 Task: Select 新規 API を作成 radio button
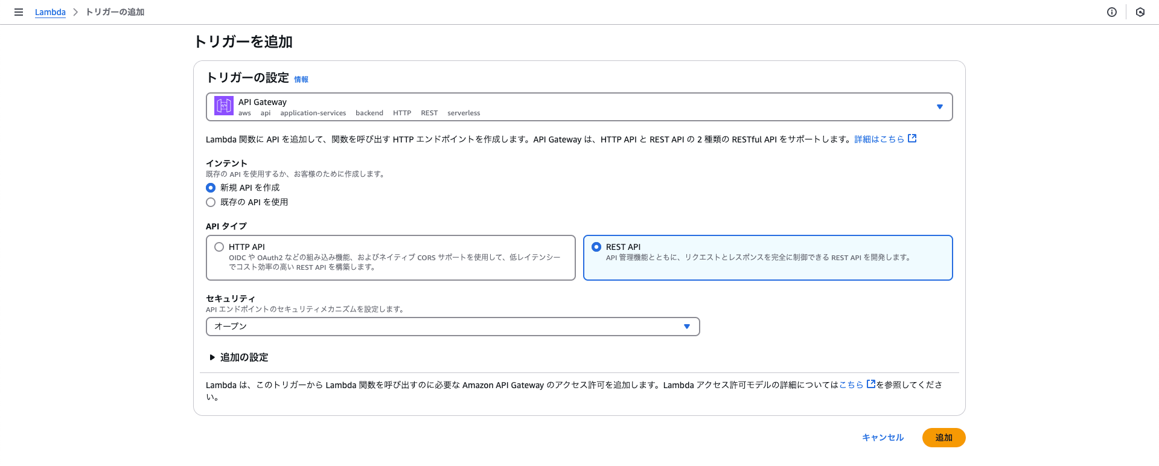(211, 188)
